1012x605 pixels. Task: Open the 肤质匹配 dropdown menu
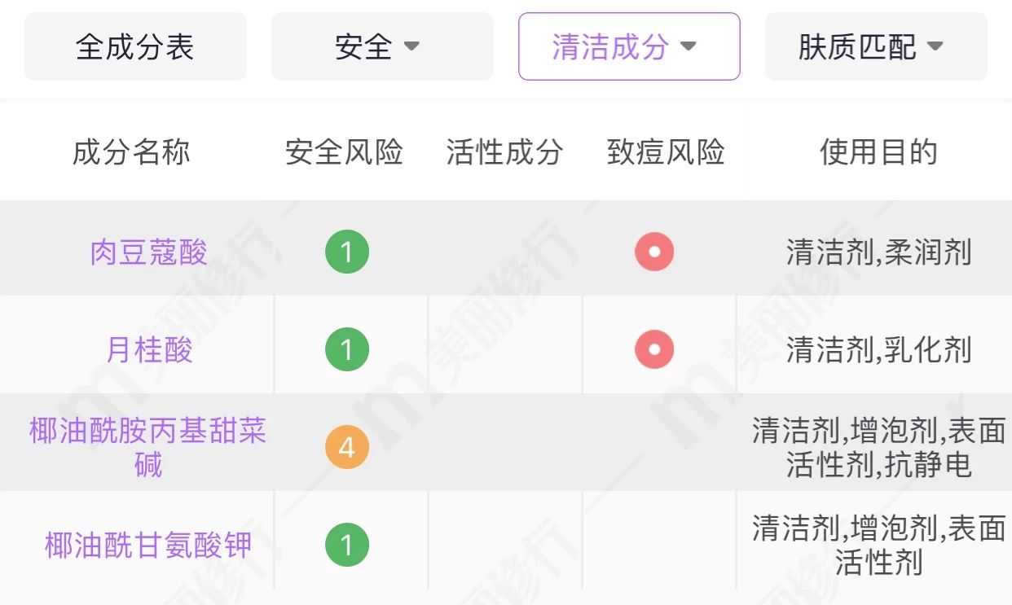click(875, 46)
